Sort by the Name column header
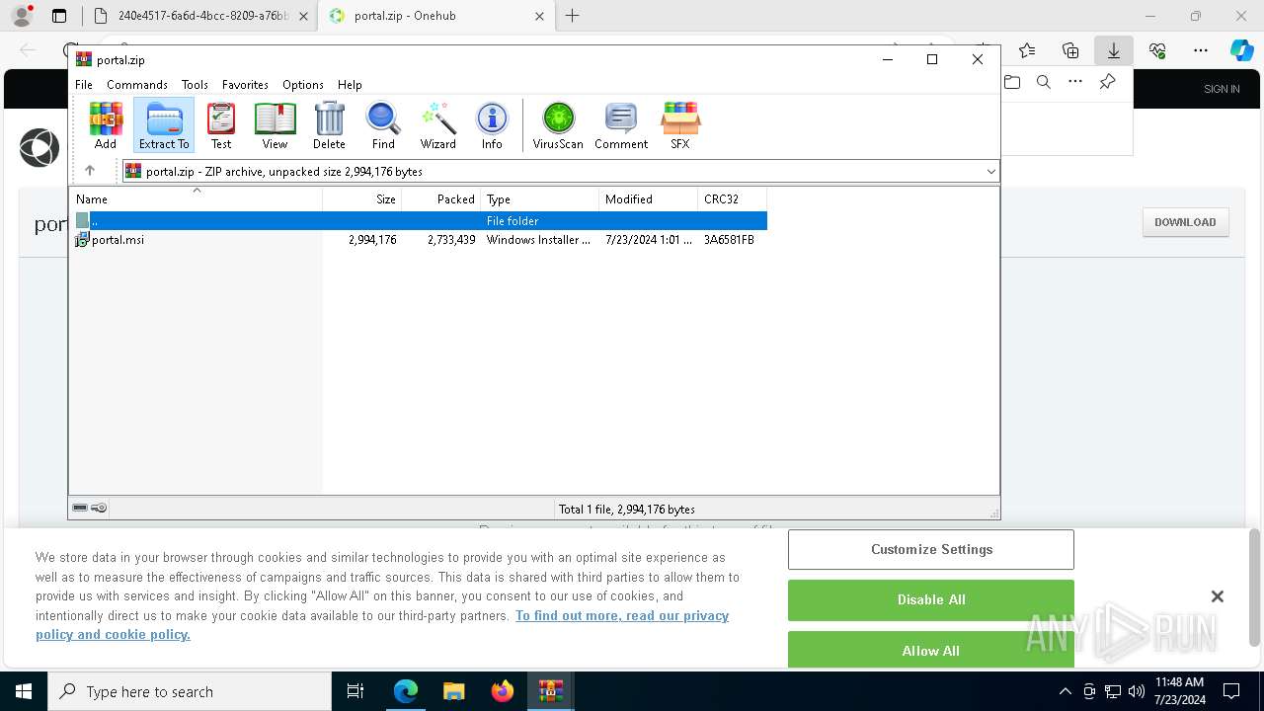 coord(196,199)
